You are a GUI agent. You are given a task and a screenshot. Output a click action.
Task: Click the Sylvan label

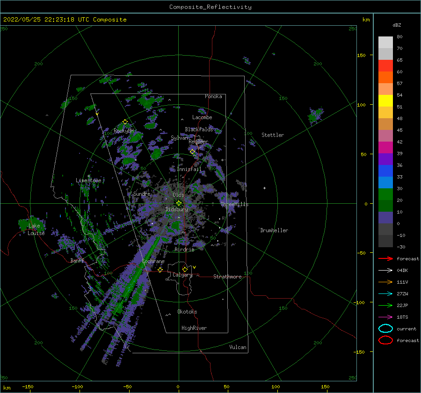(179, 138)
